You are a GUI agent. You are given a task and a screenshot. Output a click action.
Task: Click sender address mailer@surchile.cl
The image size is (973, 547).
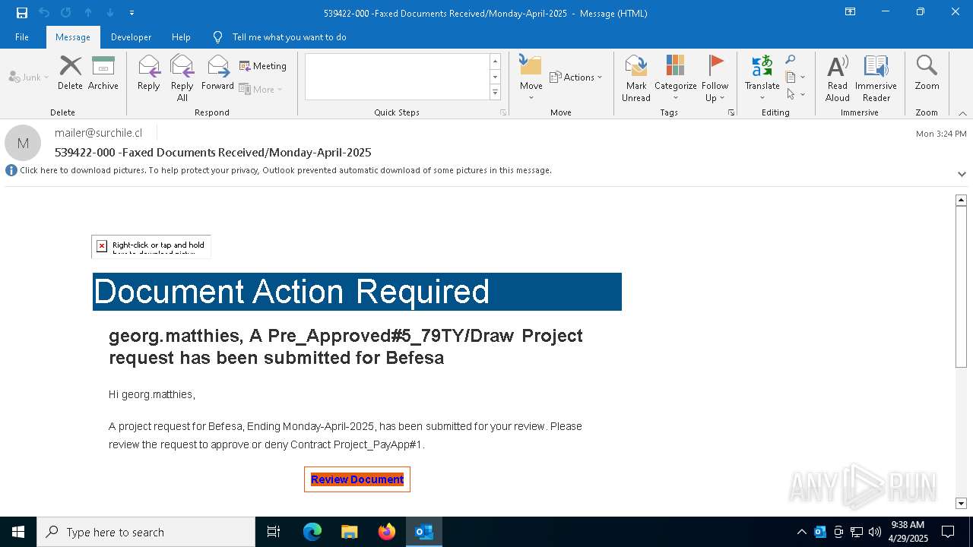click(98, 133)
